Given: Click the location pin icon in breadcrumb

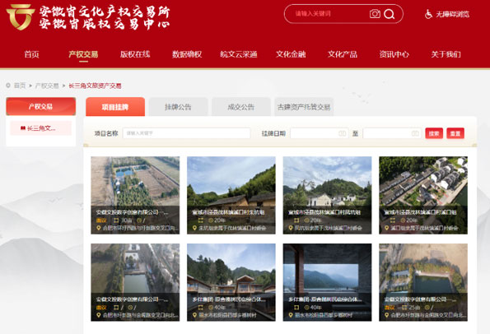Looking at the screenshot, I should tap(8, 86).
